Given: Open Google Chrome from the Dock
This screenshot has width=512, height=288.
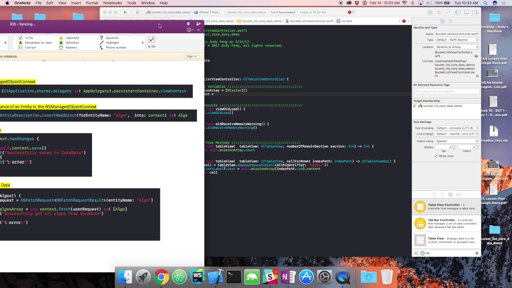Looking at the screenshot, I should click(161, 277).
